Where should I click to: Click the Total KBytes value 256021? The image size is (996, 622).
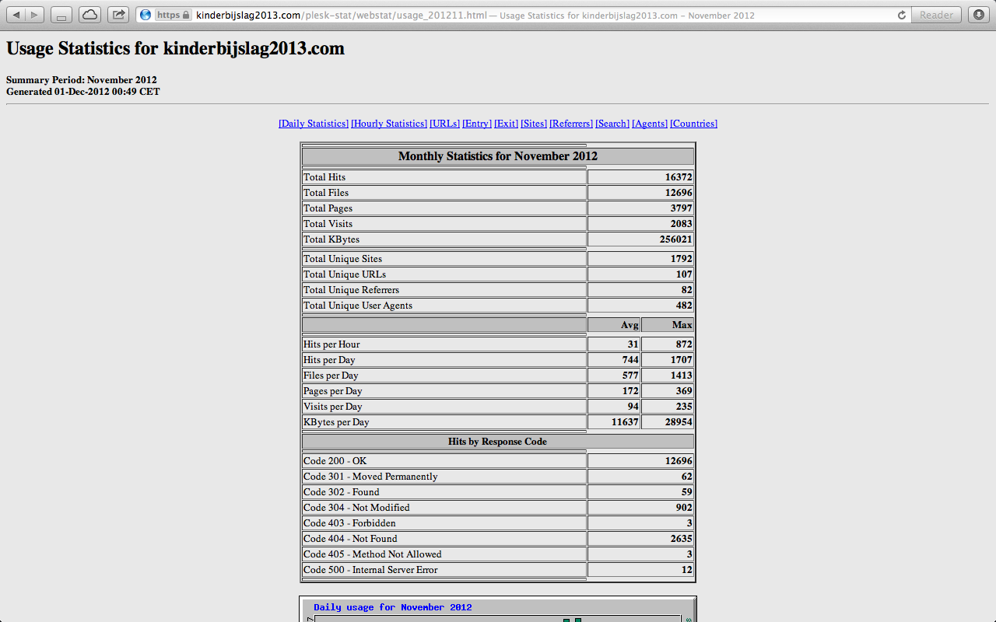tap(676, 239)
